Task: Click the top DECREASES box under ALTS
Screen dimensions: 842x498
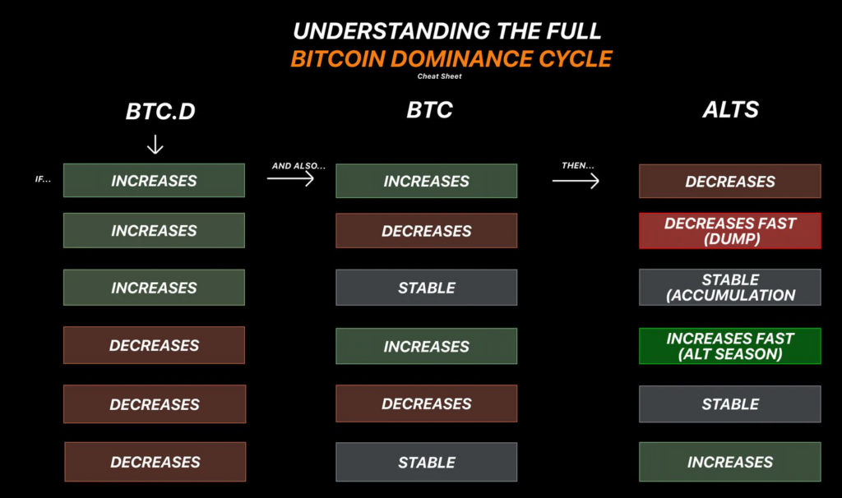Action: (730, 182)
